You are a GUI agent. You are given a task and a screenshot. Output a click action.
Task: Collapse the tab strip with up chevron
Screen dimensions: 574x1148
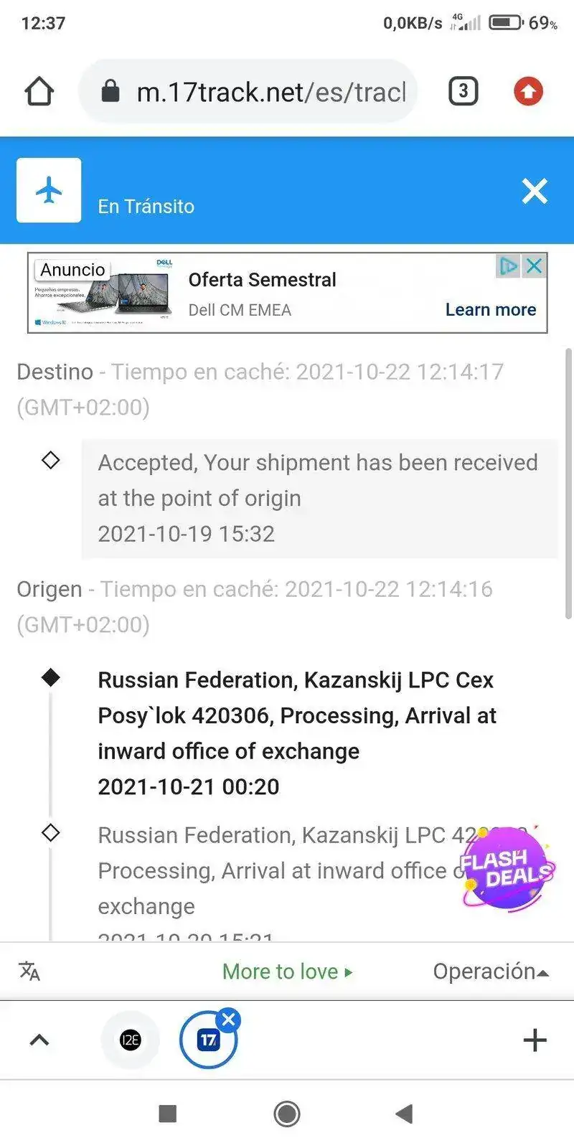click(x=39, y=1040)
